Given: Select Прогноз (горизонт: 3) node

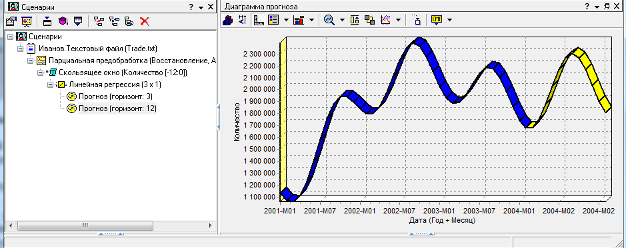Looking at the screenshot, I should click(116, 96).
